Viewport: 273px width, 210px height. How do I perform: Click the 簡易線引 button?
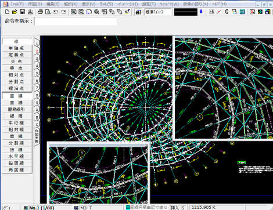tap(17, 110)
